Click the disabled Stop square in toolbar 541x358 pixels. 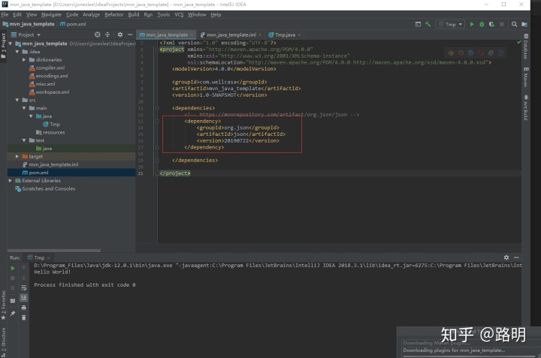click(x=502, y=24)
